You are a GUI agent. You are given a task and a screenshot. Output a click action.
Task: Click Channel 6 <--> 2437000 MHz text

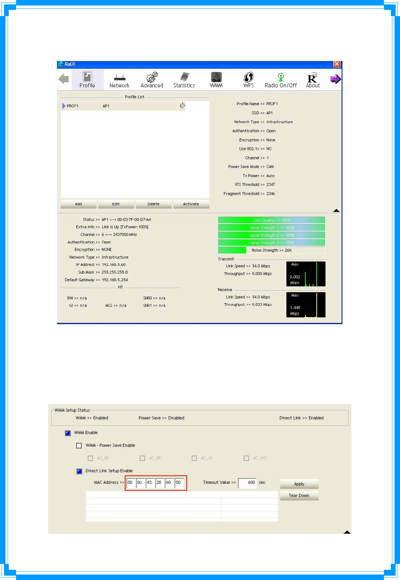[x=119, y=234]
